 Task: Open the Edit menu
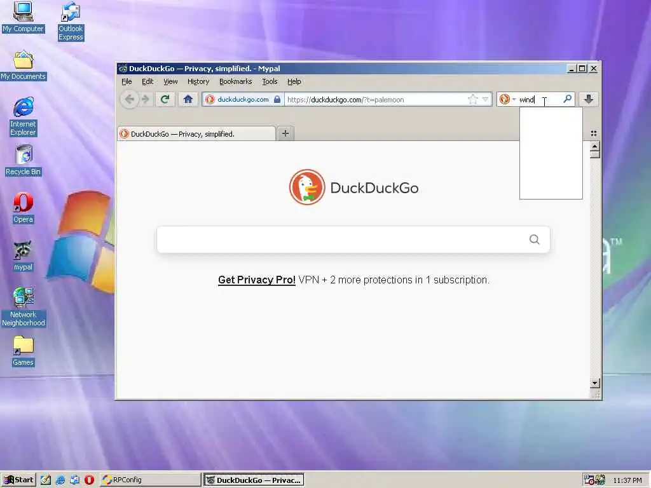point(147,81)
